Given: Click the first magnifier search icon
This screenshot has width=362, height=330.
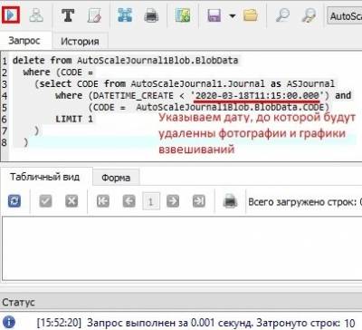Looking at the screenshot, I should coord(282,15).
